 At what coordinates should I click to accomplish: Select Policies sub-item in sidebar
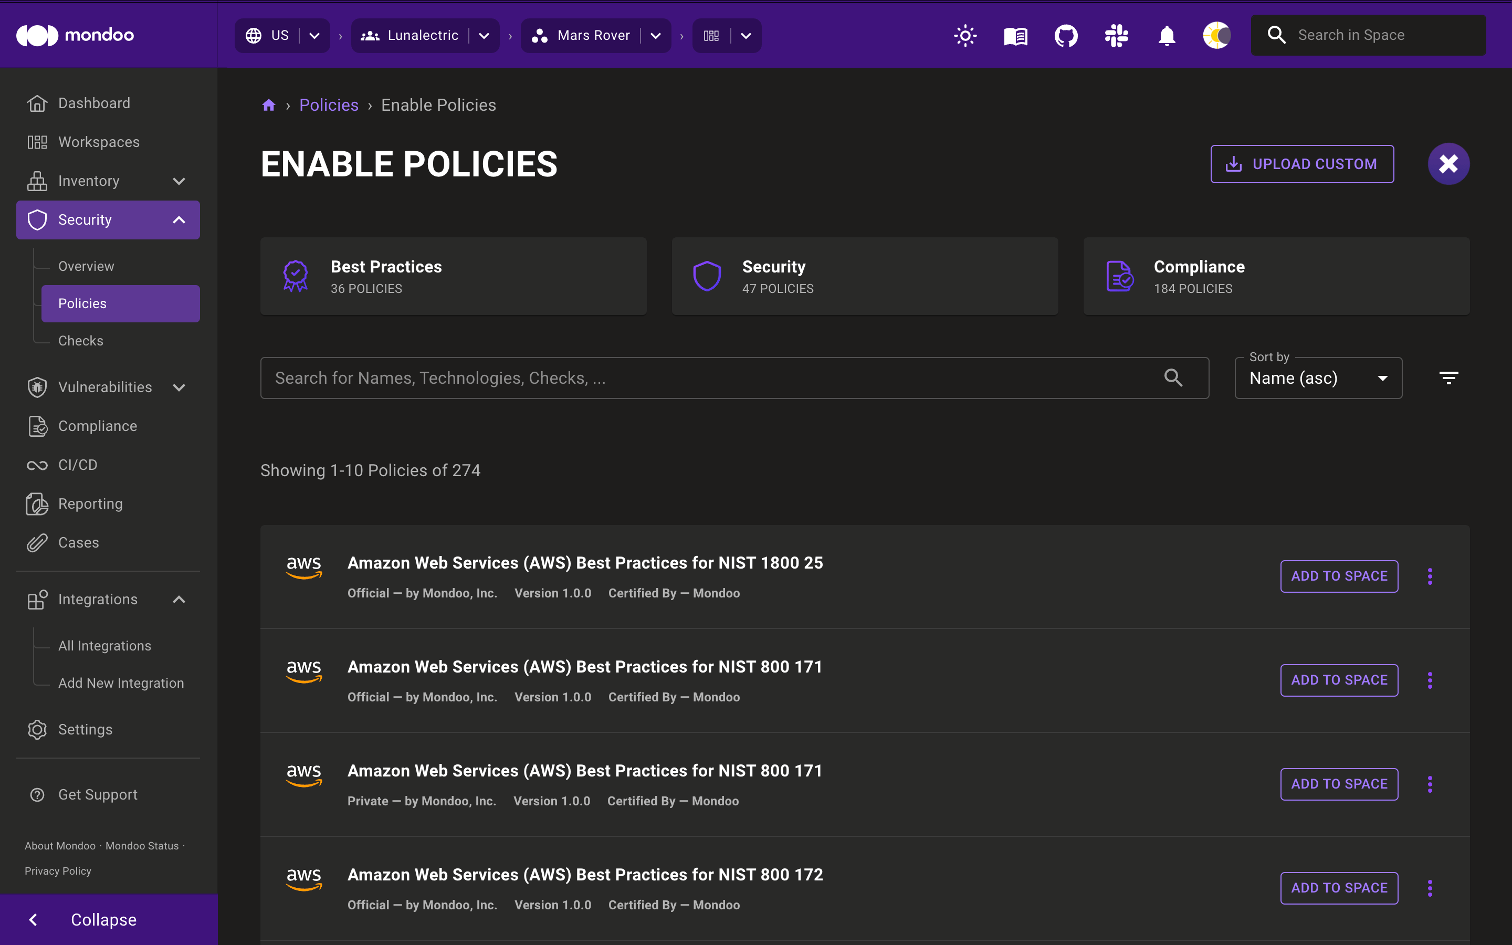121,304
